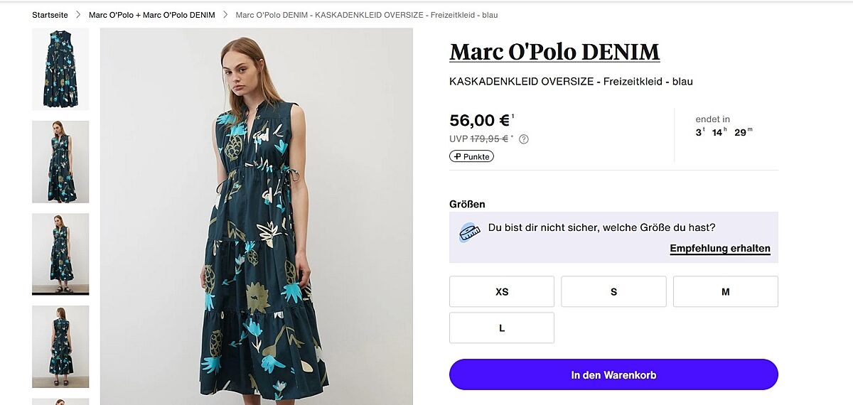Viewport: 853px width, 405px height.
Task: Go to Startseite breadcrumb
Action: click(x=50, y=15)
